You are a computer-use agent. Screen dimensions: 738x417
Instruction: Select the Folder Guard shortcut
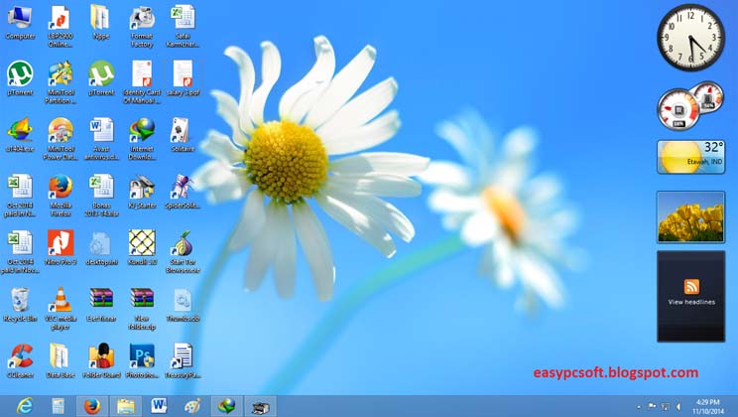click(101, 361)
